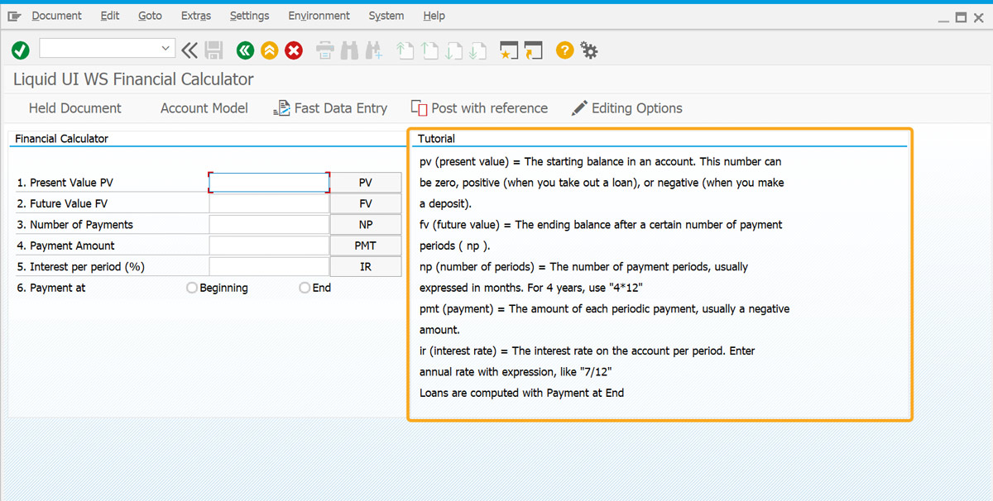Select the End payment radio button
This screenshot has height=501, width=993.
click(x=305, y=288)
